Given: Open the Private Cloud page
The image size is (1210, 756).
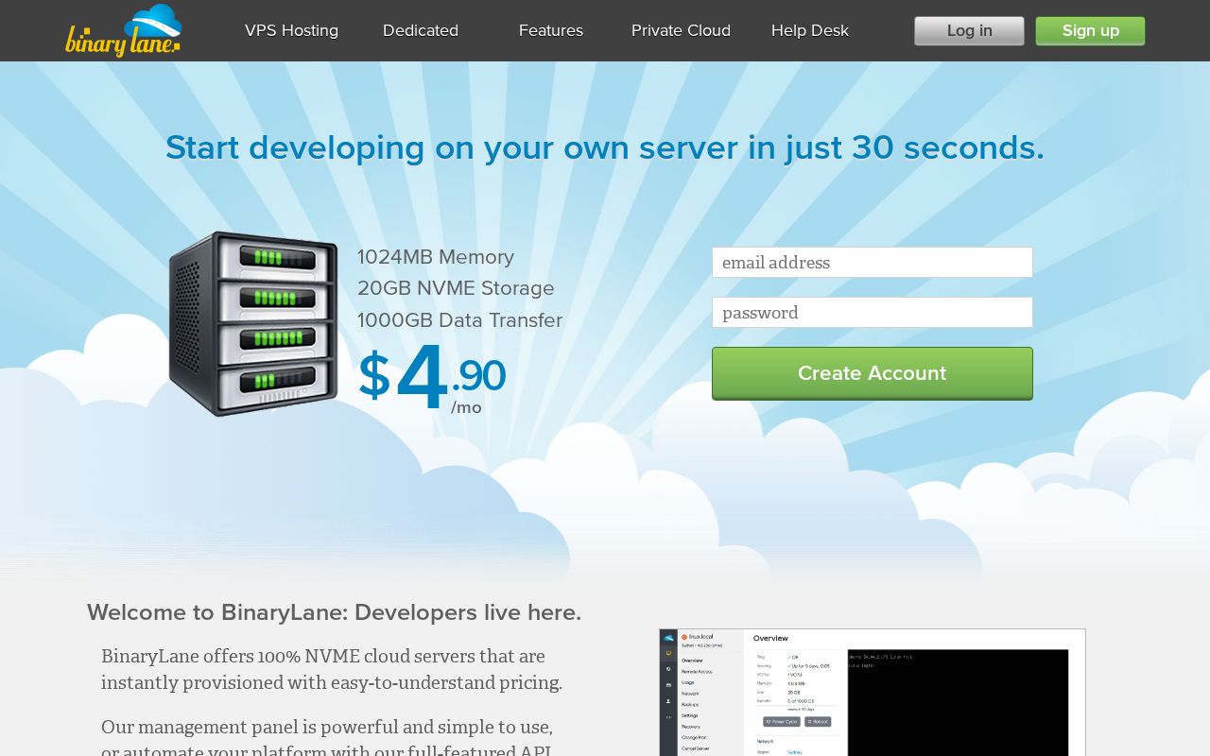Looking at the screenshot, I should (681, 30).
